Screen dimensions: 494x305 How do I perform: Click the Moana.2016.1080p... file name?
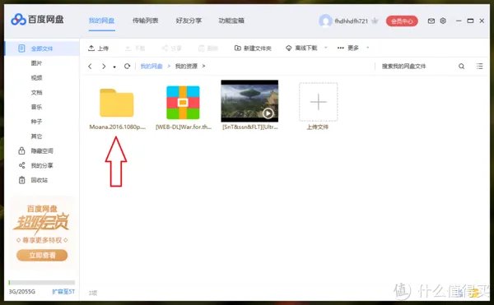118,127
